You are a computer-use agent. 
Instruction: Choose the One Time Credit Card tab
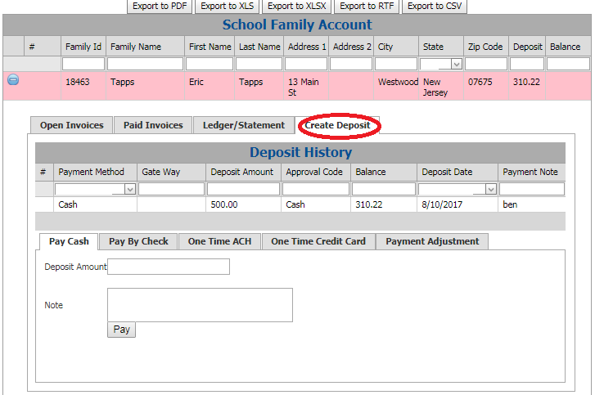(x=318, y=241)
